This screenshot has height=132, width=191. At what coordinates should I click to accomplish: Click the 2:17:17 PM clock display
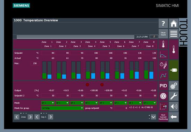(x=142, y=37)
